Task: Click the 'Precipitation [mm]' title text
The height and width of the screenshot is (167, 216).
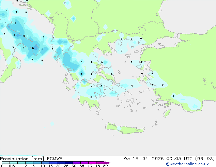Action: [22, 159]
